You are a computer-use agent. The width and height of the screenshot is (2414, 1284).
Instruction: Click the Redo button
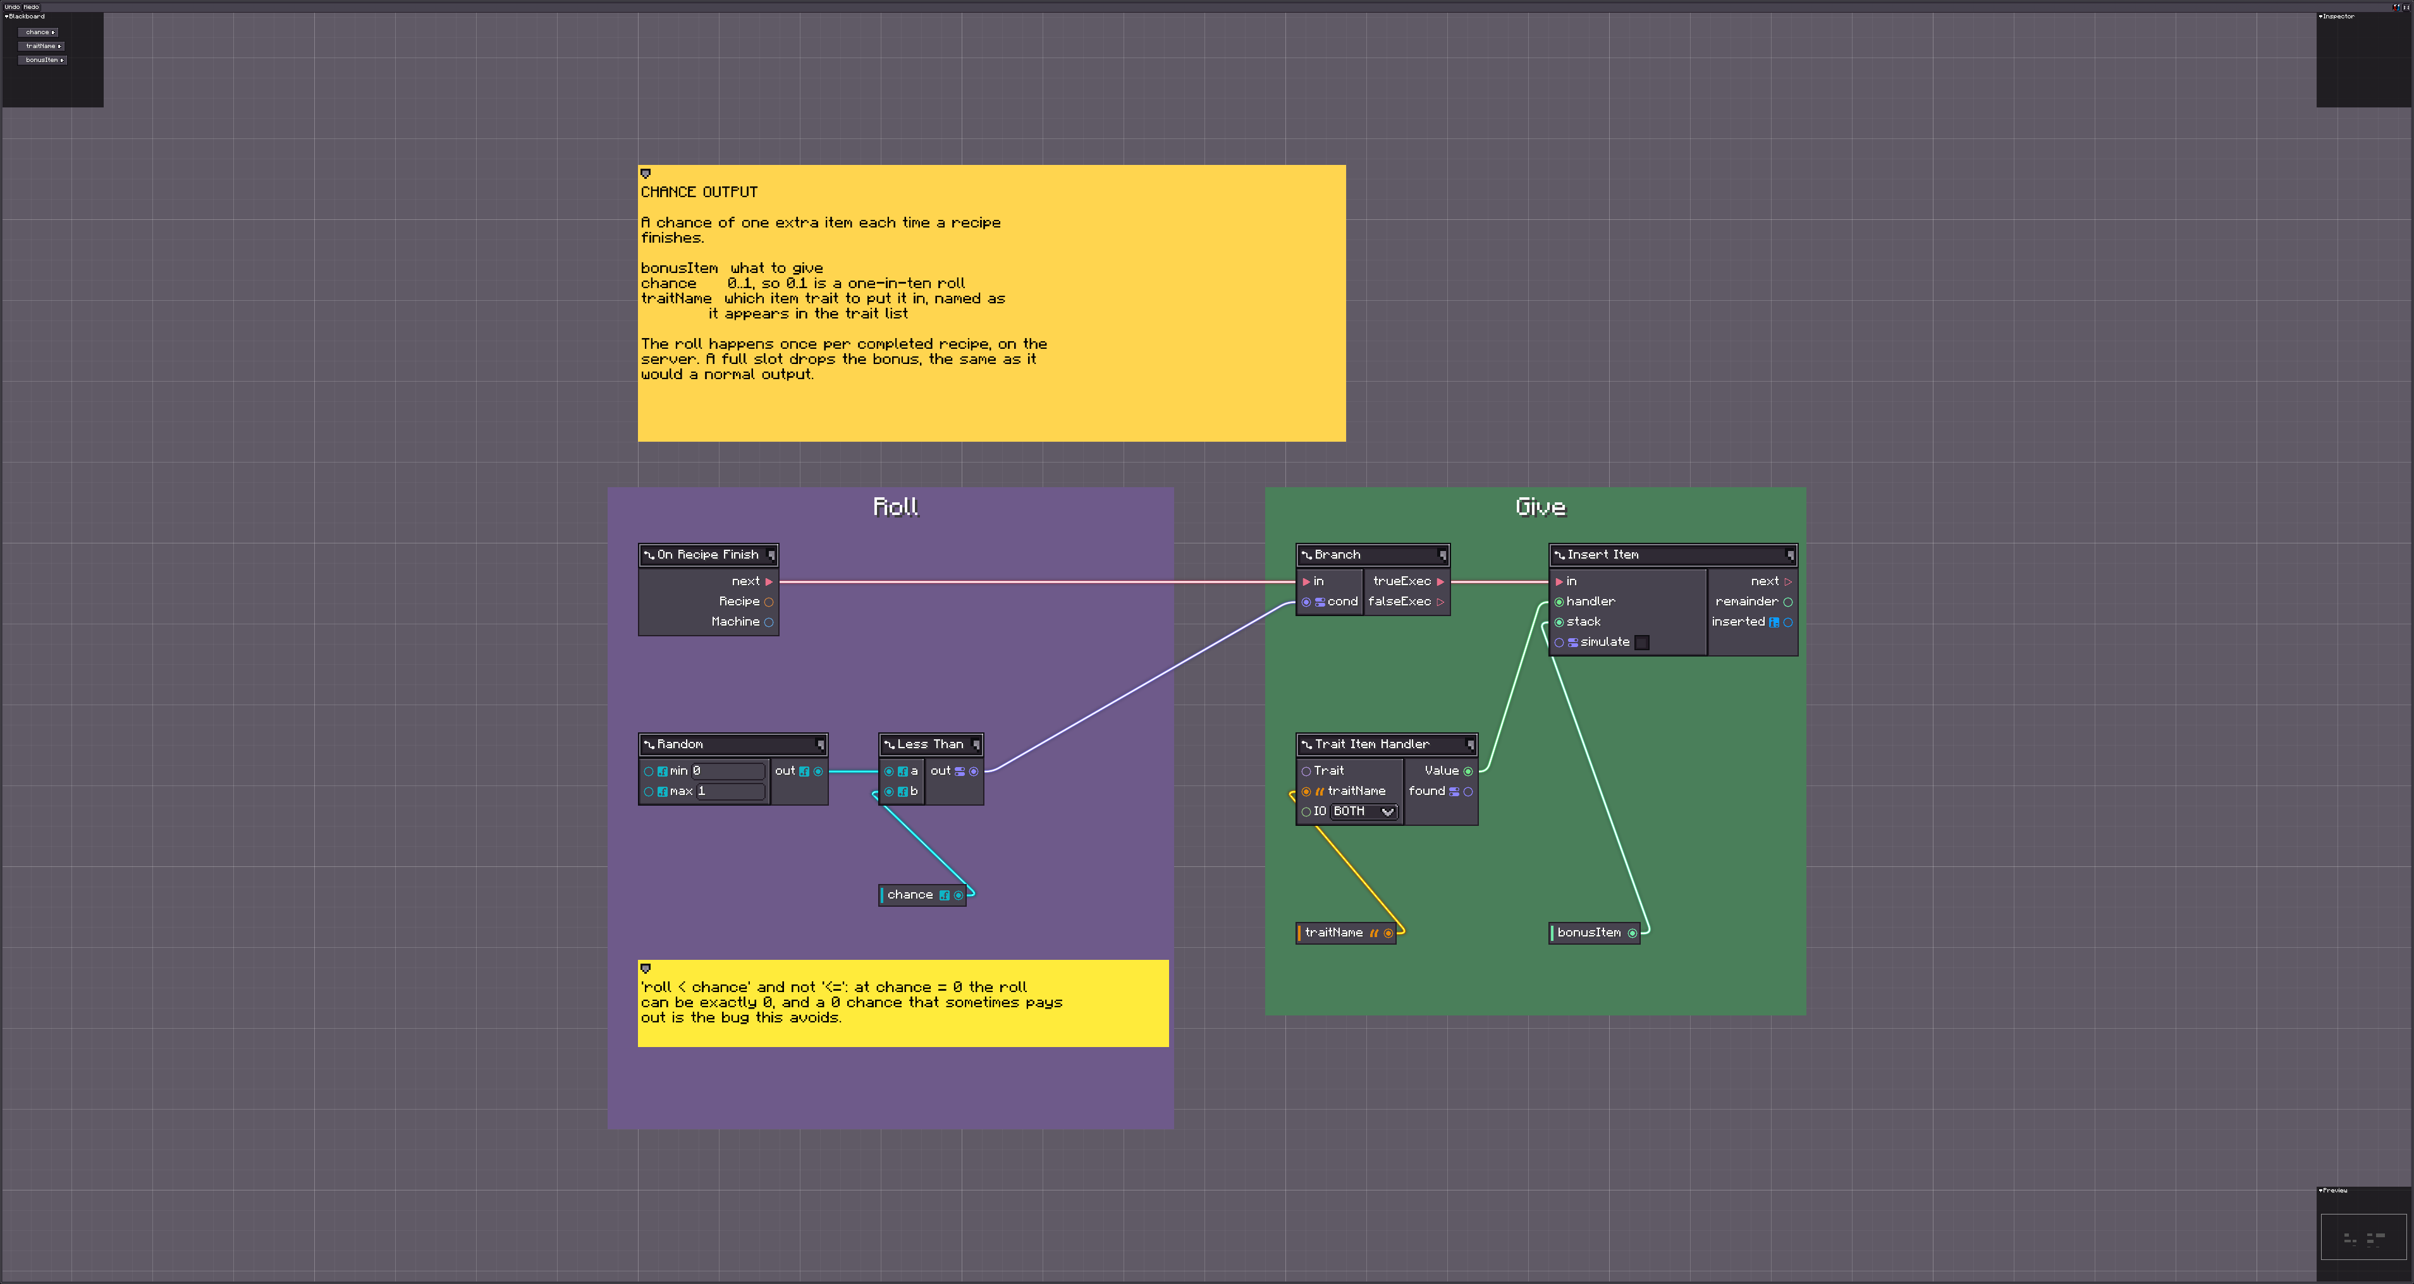click(32, 6)
